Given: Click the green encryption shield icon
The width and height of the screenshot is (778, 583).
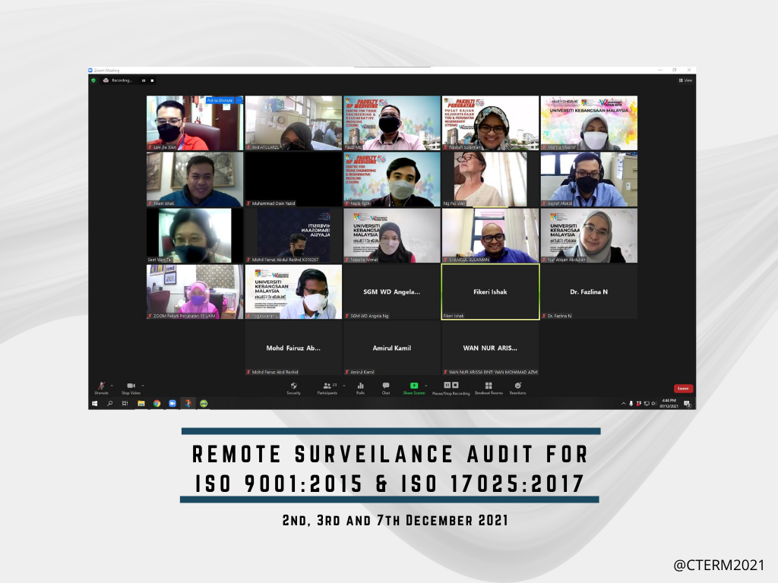Looking at the screenshot, I should coord(93,80).
